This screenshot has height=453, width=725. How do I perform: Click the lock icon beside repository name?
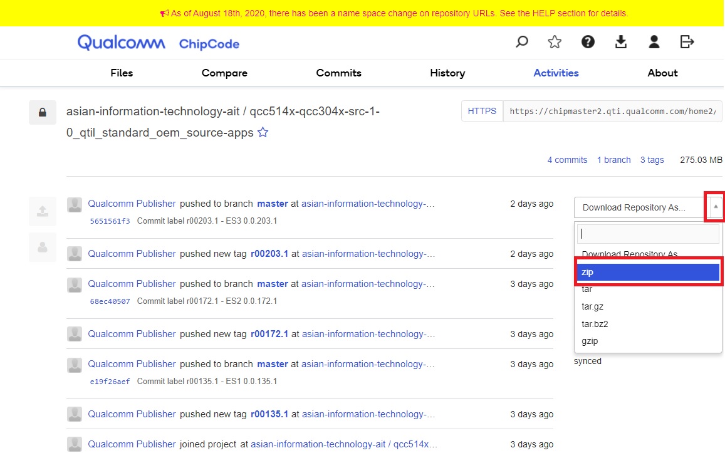pyautogui.click(x=43, y=112)
